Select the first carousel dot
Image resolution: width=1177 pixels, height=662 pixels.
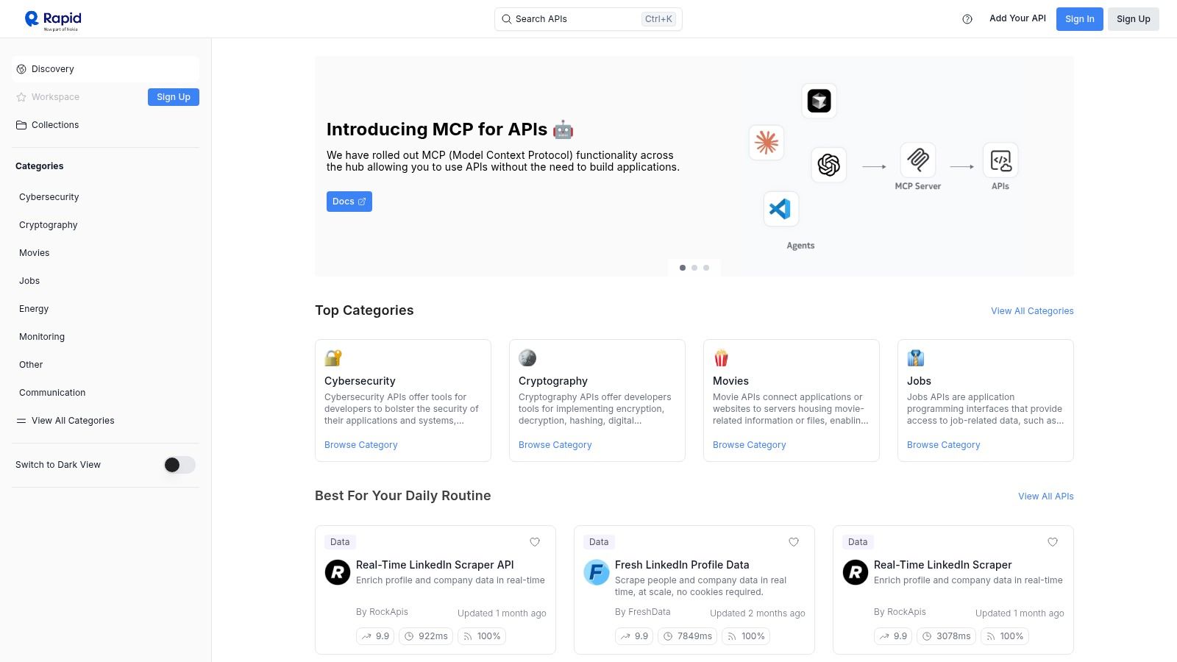(x=683, y=268)
